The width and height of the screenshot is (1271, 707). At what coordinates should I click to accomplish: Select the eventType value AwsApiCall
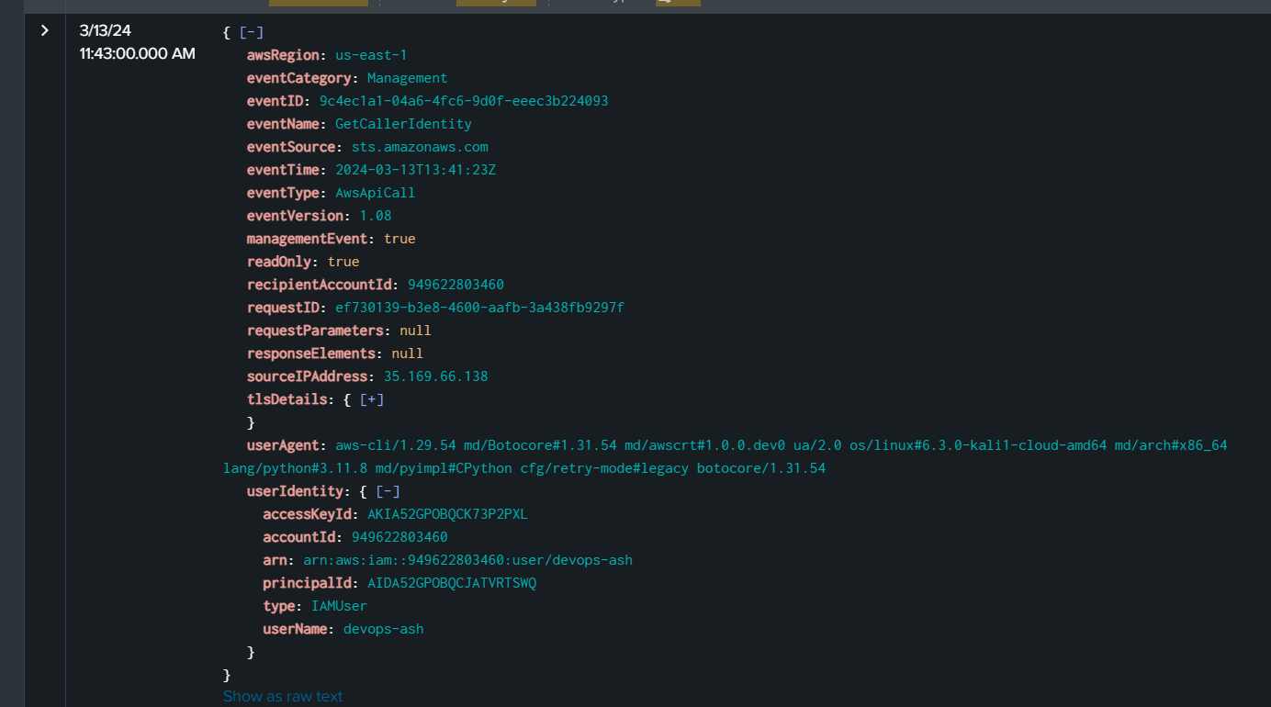click(375, 193)
